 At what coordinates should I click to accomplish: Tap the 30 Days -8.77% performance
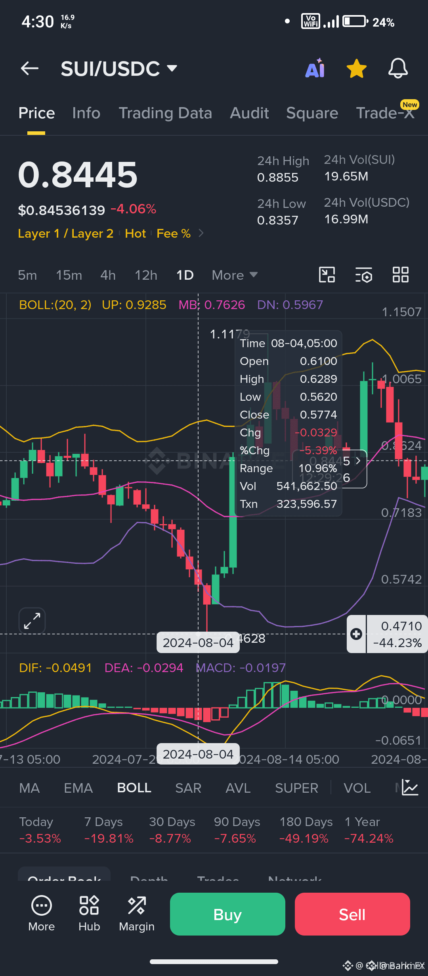pos(172,830)
